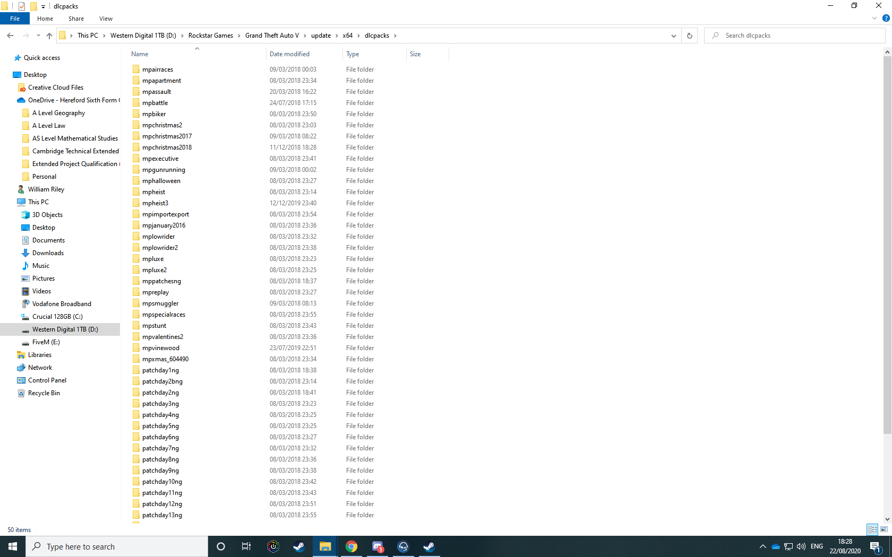The image size is (892, 557).
Task: Select the mpvinewood folder
Action: pos(161,348)
